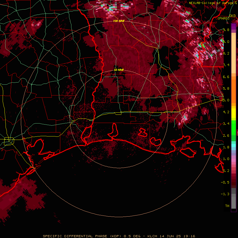Screen dimensions: 238x238
Task: Click the 1.0 legend value
Action: [x=226, y=159]
